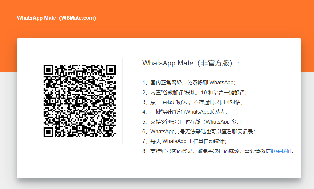Click text '8、支持账号密码登录'
Image resolution: width=314 pixels, height=189 pixels.
point(167,151)
